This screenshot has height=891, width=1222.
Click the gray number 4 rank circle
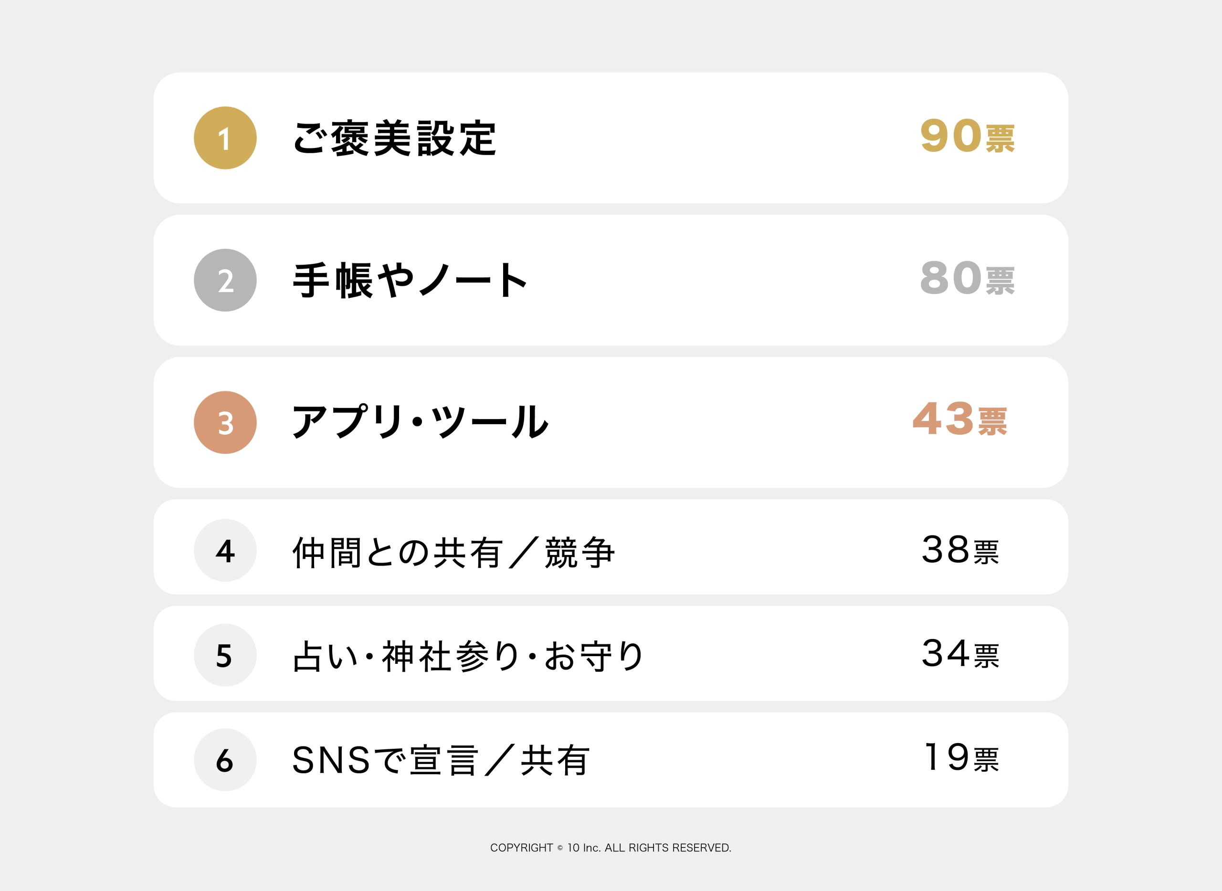tap(225, 551)
